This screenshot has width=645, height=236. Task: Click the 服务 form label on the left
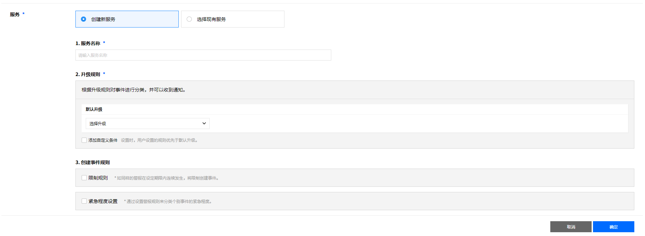15,14
